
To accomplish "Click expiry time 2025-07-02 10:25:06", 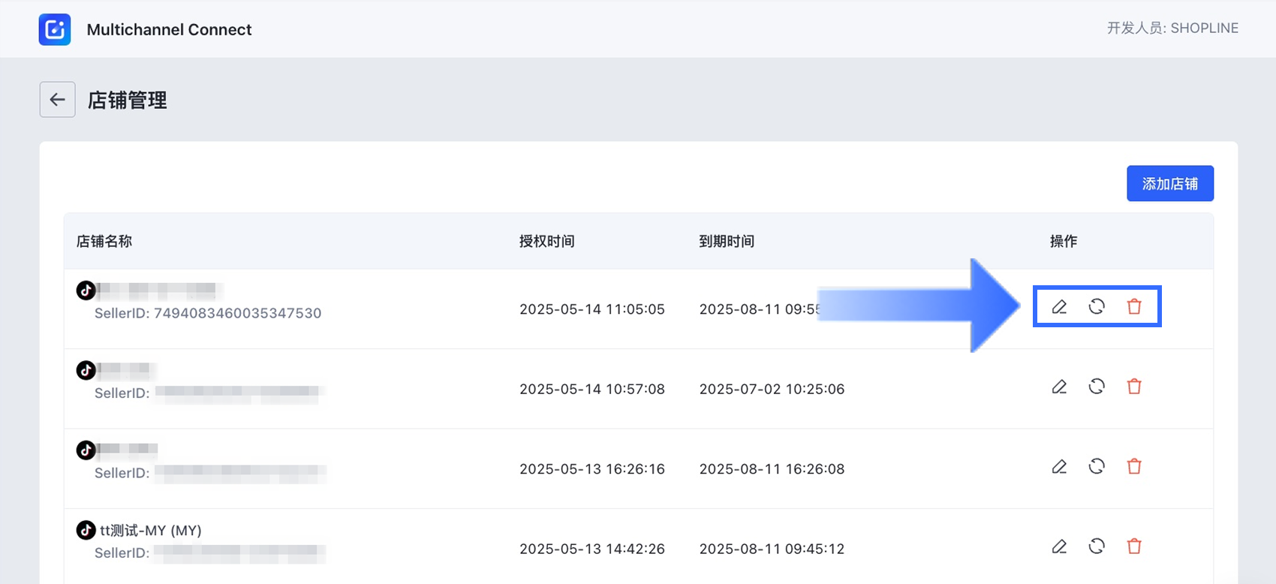I will [772, 389].
